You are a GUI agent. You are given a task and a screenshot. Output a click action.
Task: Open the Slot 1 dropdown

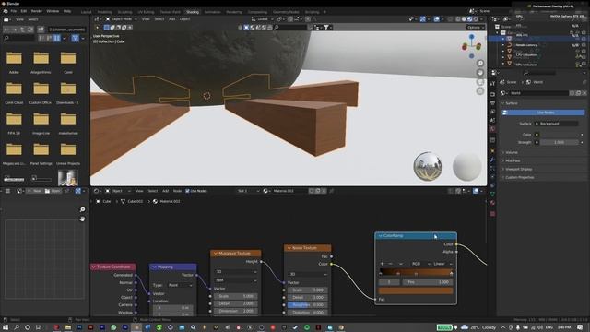(x=248, y=191)
